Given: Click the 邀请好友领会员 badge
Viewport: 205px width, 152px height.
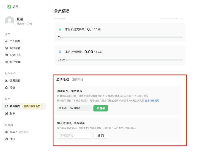Looking at the screenshot, I should click(x=32, y=106).
